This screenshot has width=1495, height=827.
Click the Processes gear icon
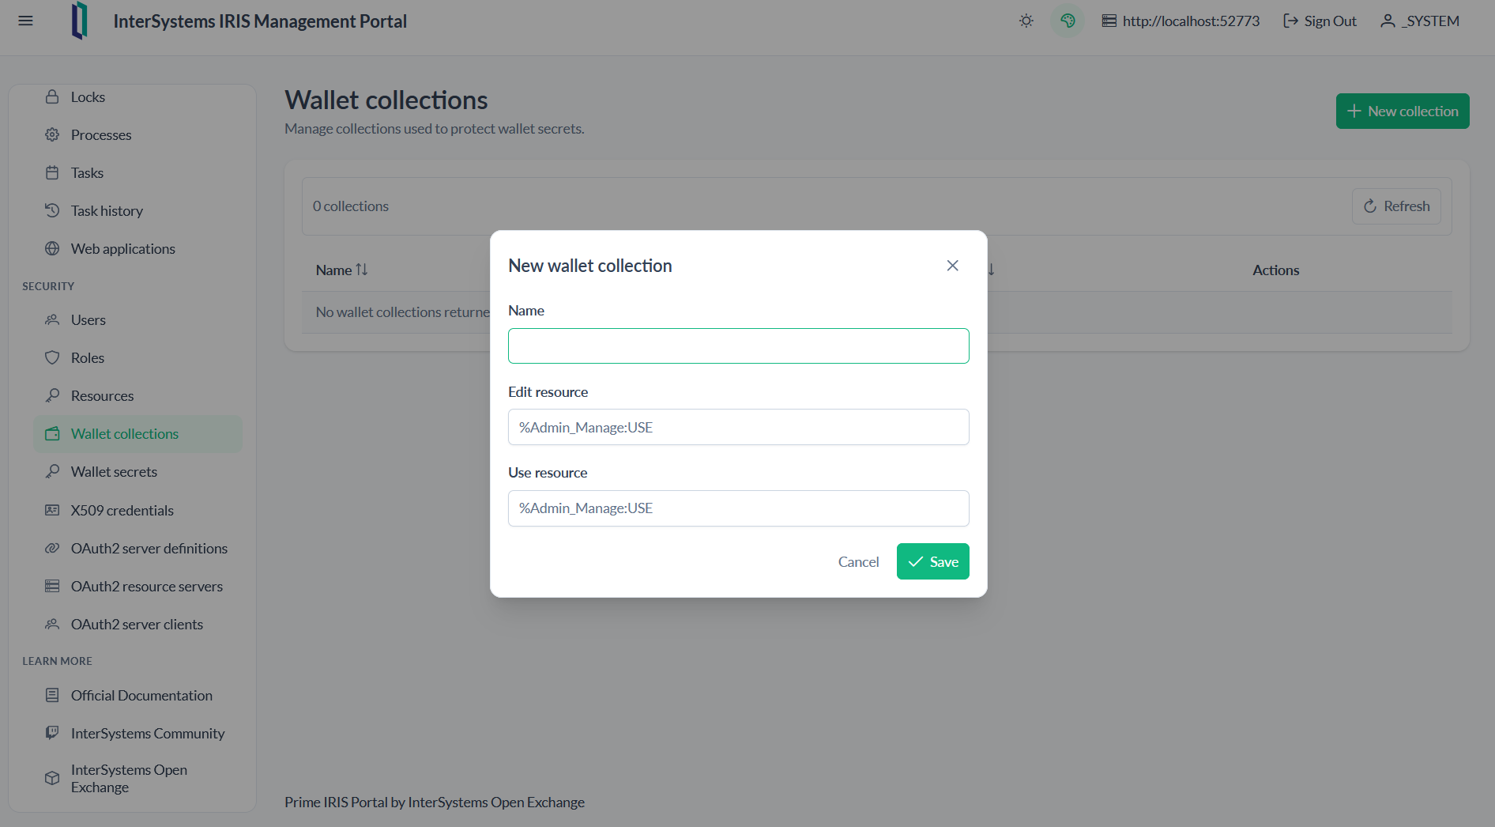tap(52, 134)
